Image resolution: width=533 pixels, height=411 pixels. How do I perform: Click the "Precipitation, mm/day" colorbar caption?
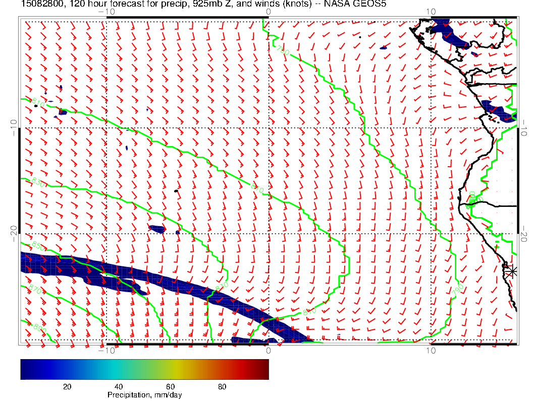[144, 395]
